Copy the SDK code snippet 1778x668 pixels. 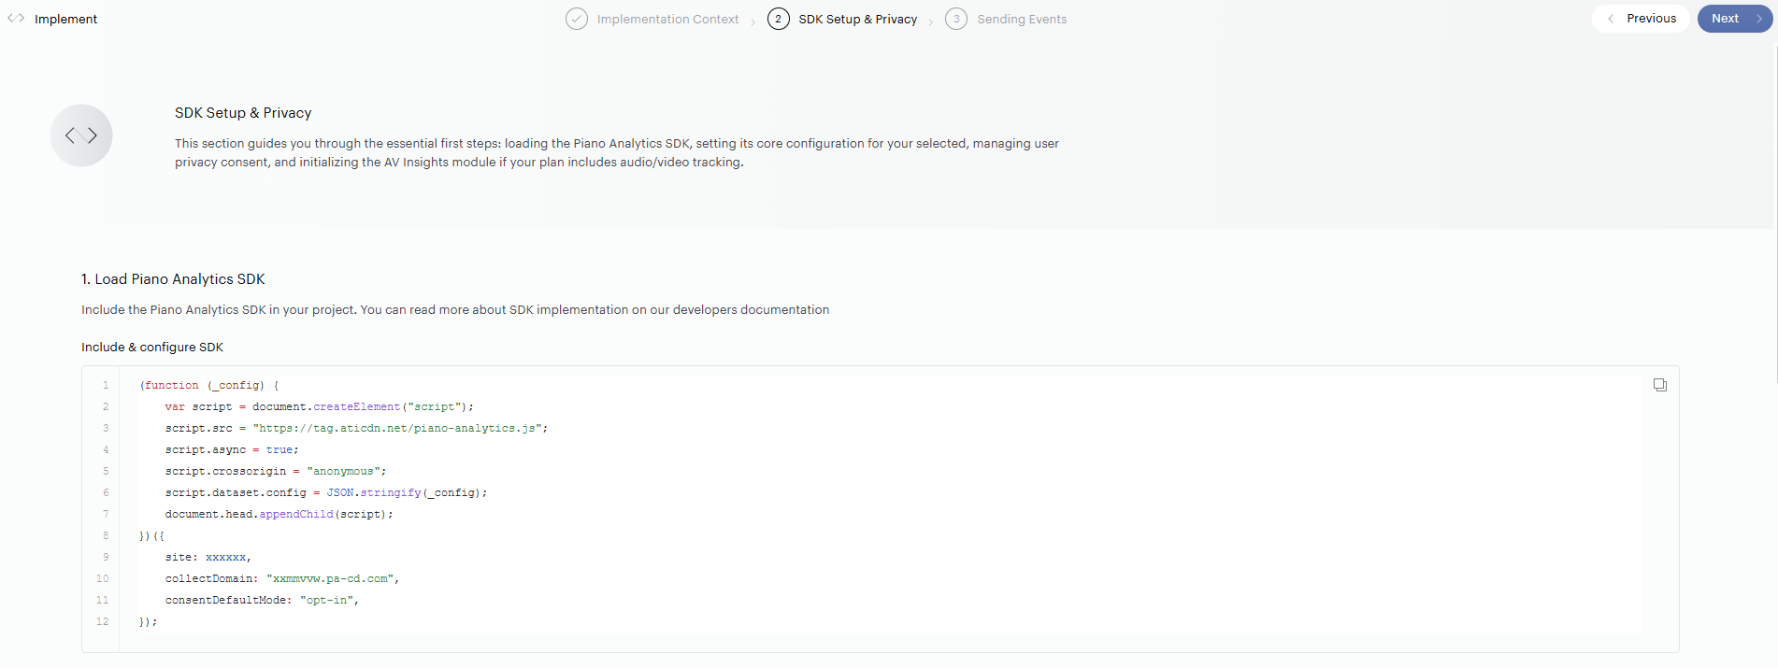tap(1659, 385)
